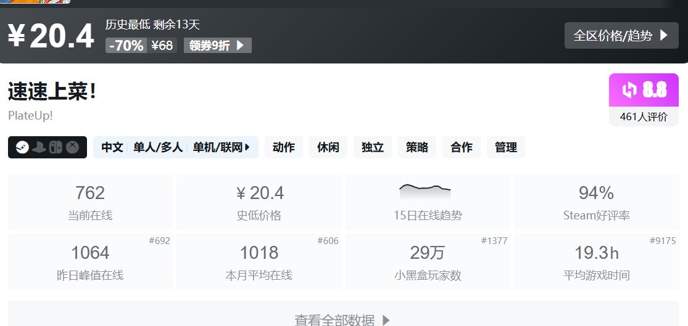Click the 当前在线 762 stat card
The image size is (688, 326).
coord(90,202)
